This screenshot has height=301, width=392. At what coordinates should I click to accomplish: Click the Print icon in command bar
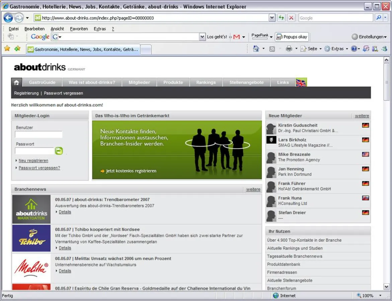(x=289, y=49)
